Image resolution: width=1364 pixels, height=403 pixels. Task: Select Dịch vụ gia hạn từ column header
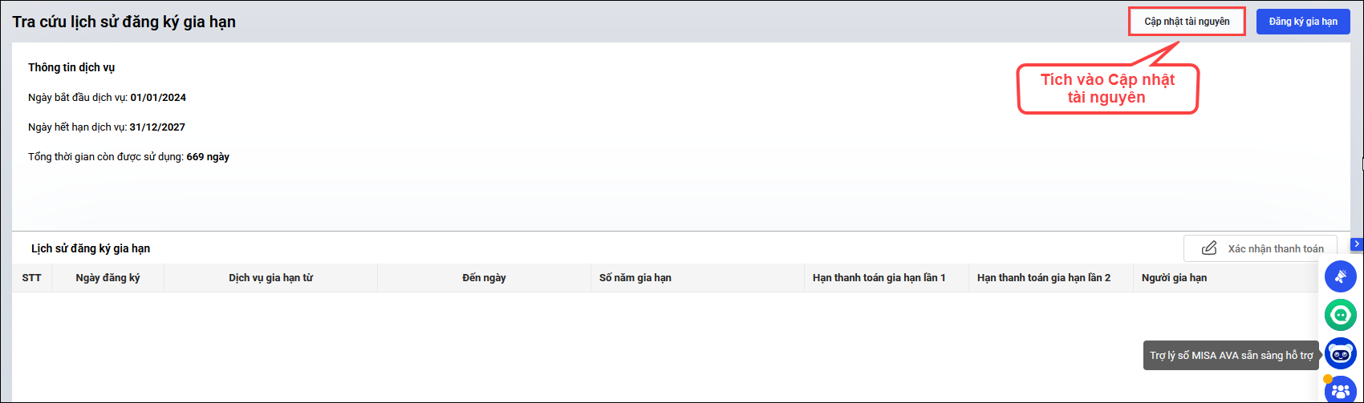click(x=270, y=278)
